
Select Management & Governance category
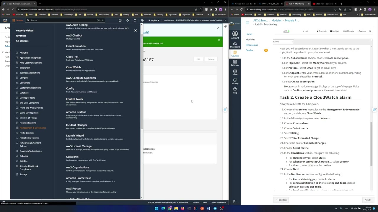(x=33, y=128)
